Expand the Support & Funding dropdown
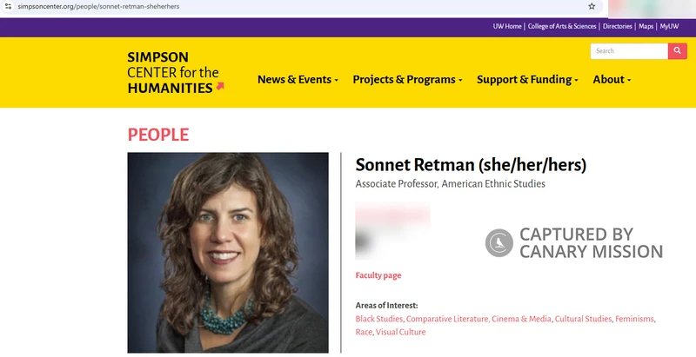Image resolution: width=696 pixels, height=357 pixels. [527, 79]
